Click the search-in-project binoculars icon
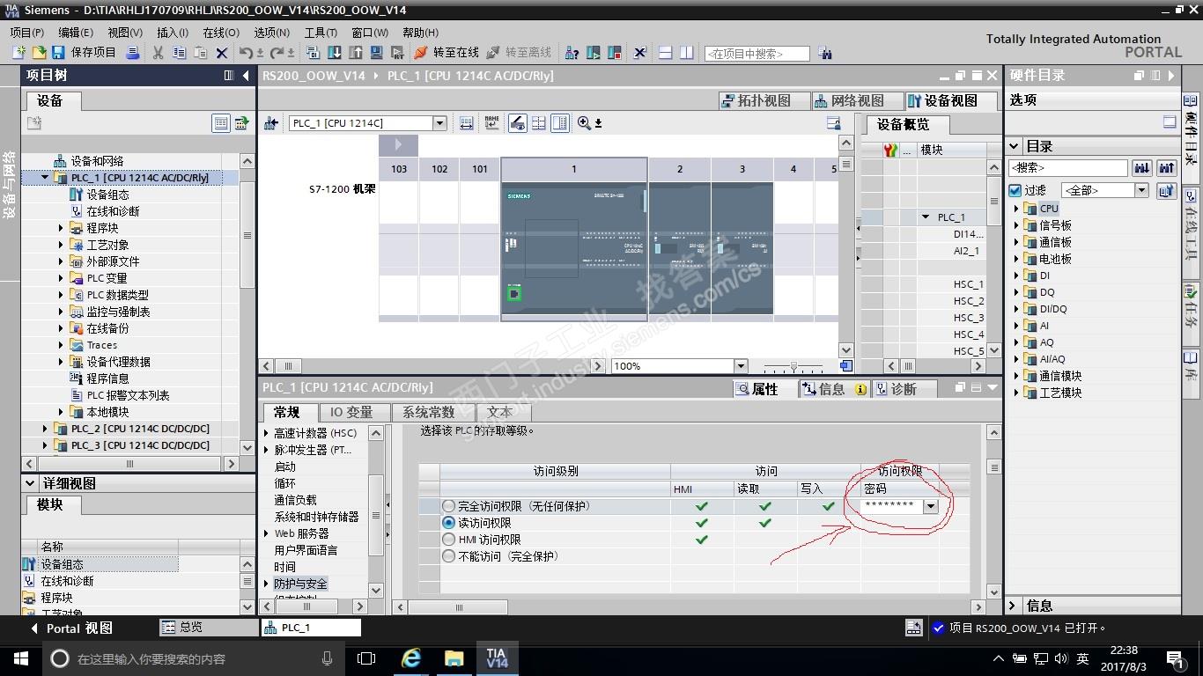The width and height of the screenshot is (1203, 676). point(825,53)
